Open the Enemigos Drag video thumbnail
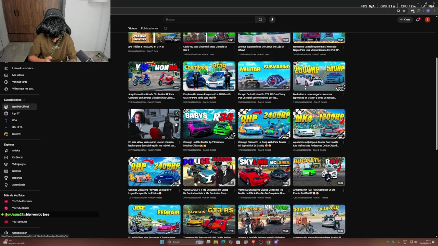 click(209, 76)
